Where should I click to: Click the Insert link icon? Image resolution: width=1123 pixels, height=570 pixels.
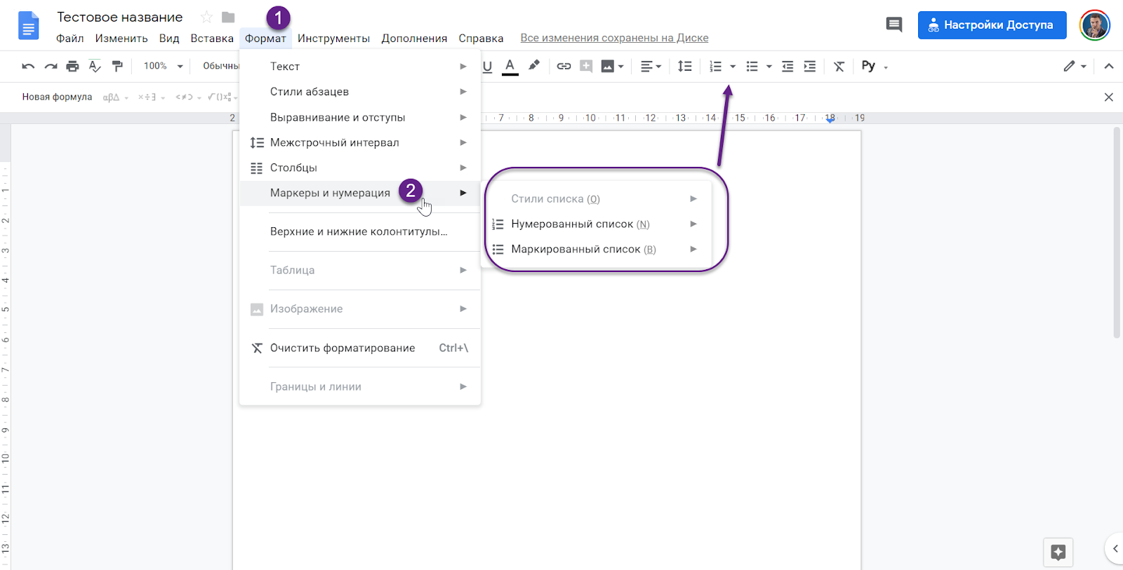point(564,67)
